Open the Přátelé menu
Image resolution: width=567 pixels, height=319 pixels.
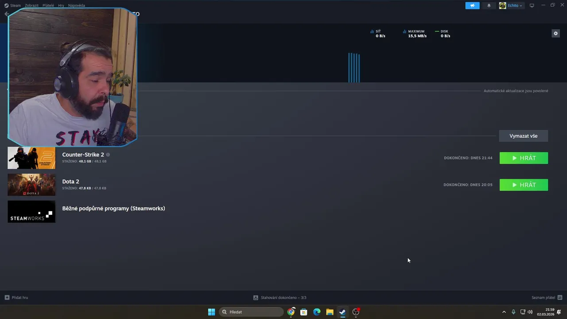coord(48,5)
